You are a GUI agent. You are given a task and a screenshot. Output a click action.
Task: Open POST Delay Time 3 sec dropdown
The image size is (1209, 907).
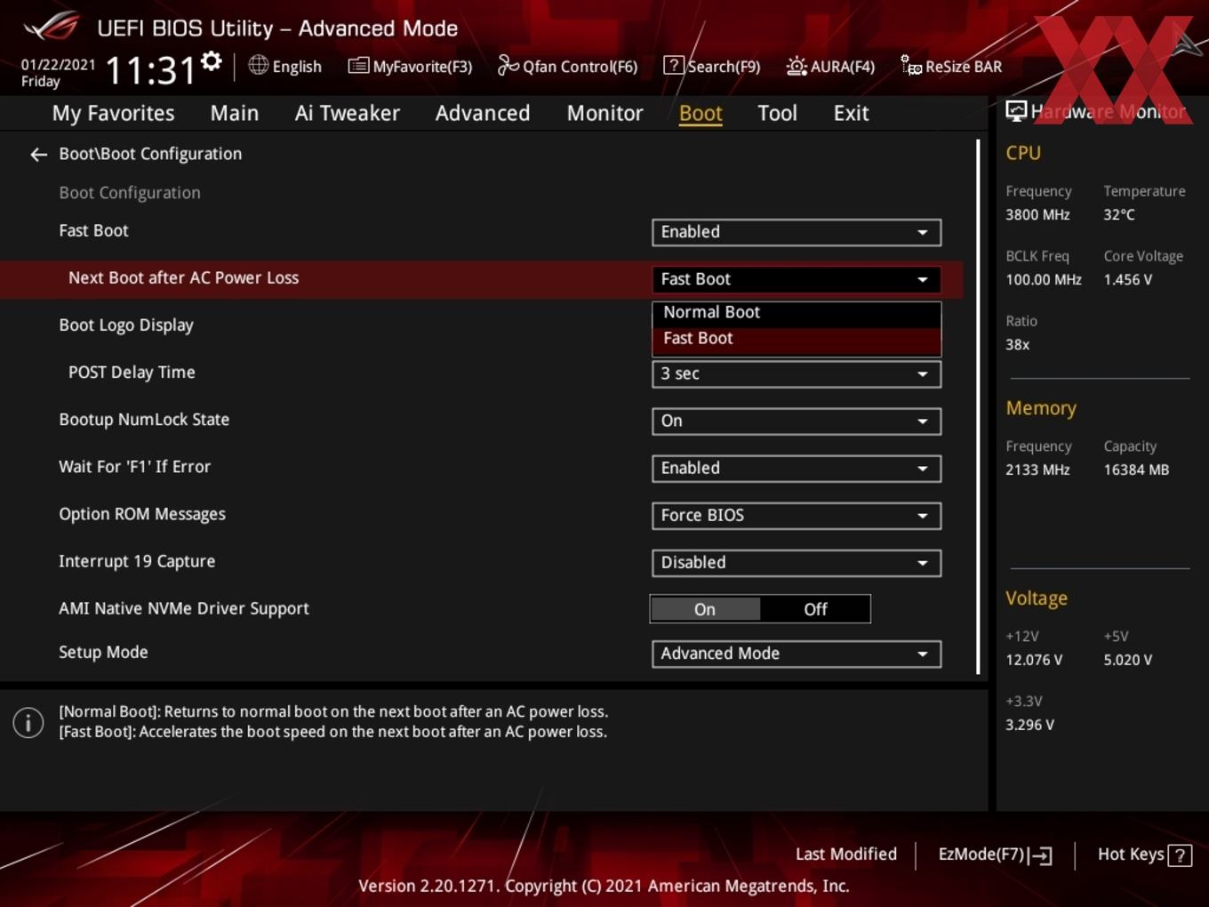797,374
